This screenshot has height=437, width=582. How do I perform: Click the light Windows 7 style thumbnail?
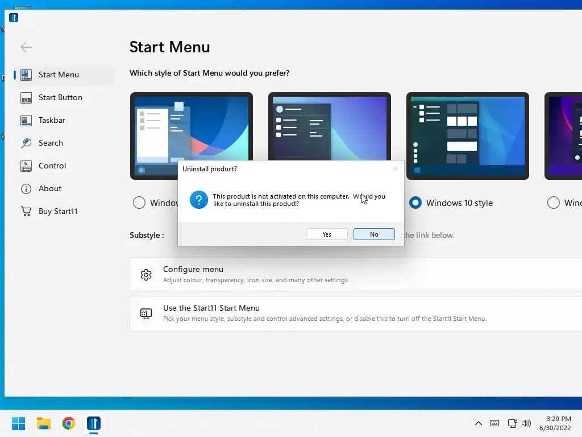[191, 127]
